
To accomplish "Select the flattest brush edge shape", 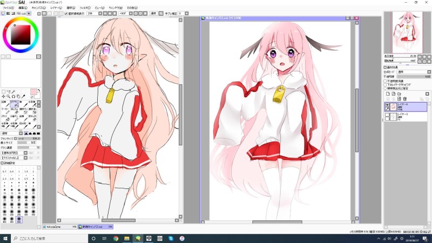I will (38, 133).
